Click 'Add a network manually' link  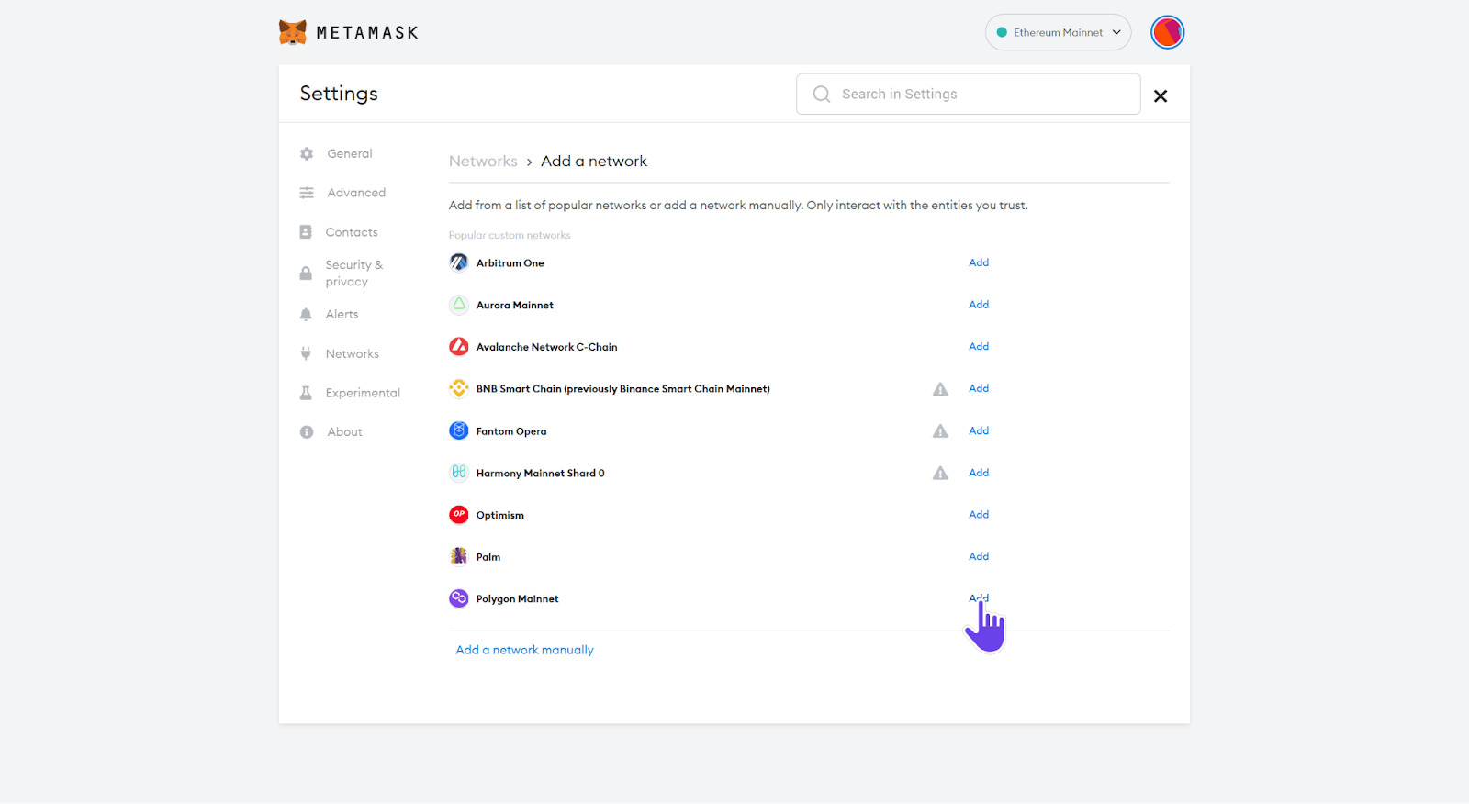click(x=524, y=650)
